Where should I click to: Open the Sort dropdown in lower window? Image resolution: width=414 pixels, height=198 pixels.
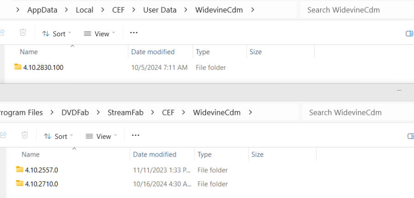[x=59, y=136]
